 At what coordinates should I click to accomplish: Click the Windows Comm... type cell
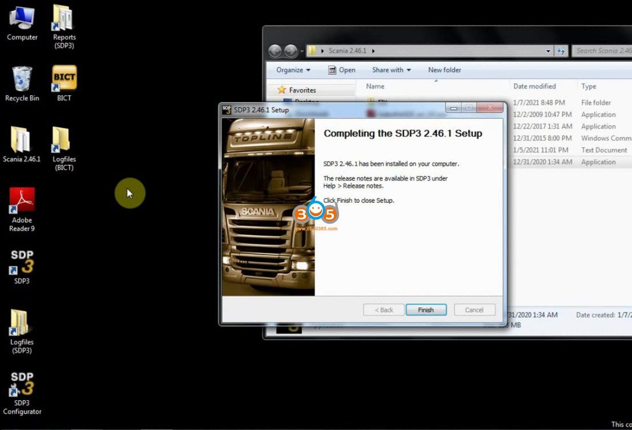click(606, 138)
